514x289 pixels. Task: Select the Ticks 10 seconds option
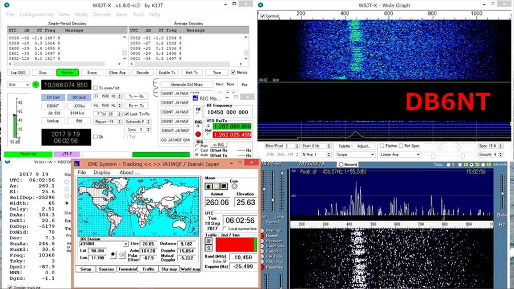coord(460,165)
